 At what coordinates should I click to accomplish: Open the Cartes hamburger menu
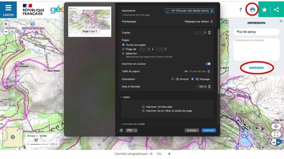8,9
